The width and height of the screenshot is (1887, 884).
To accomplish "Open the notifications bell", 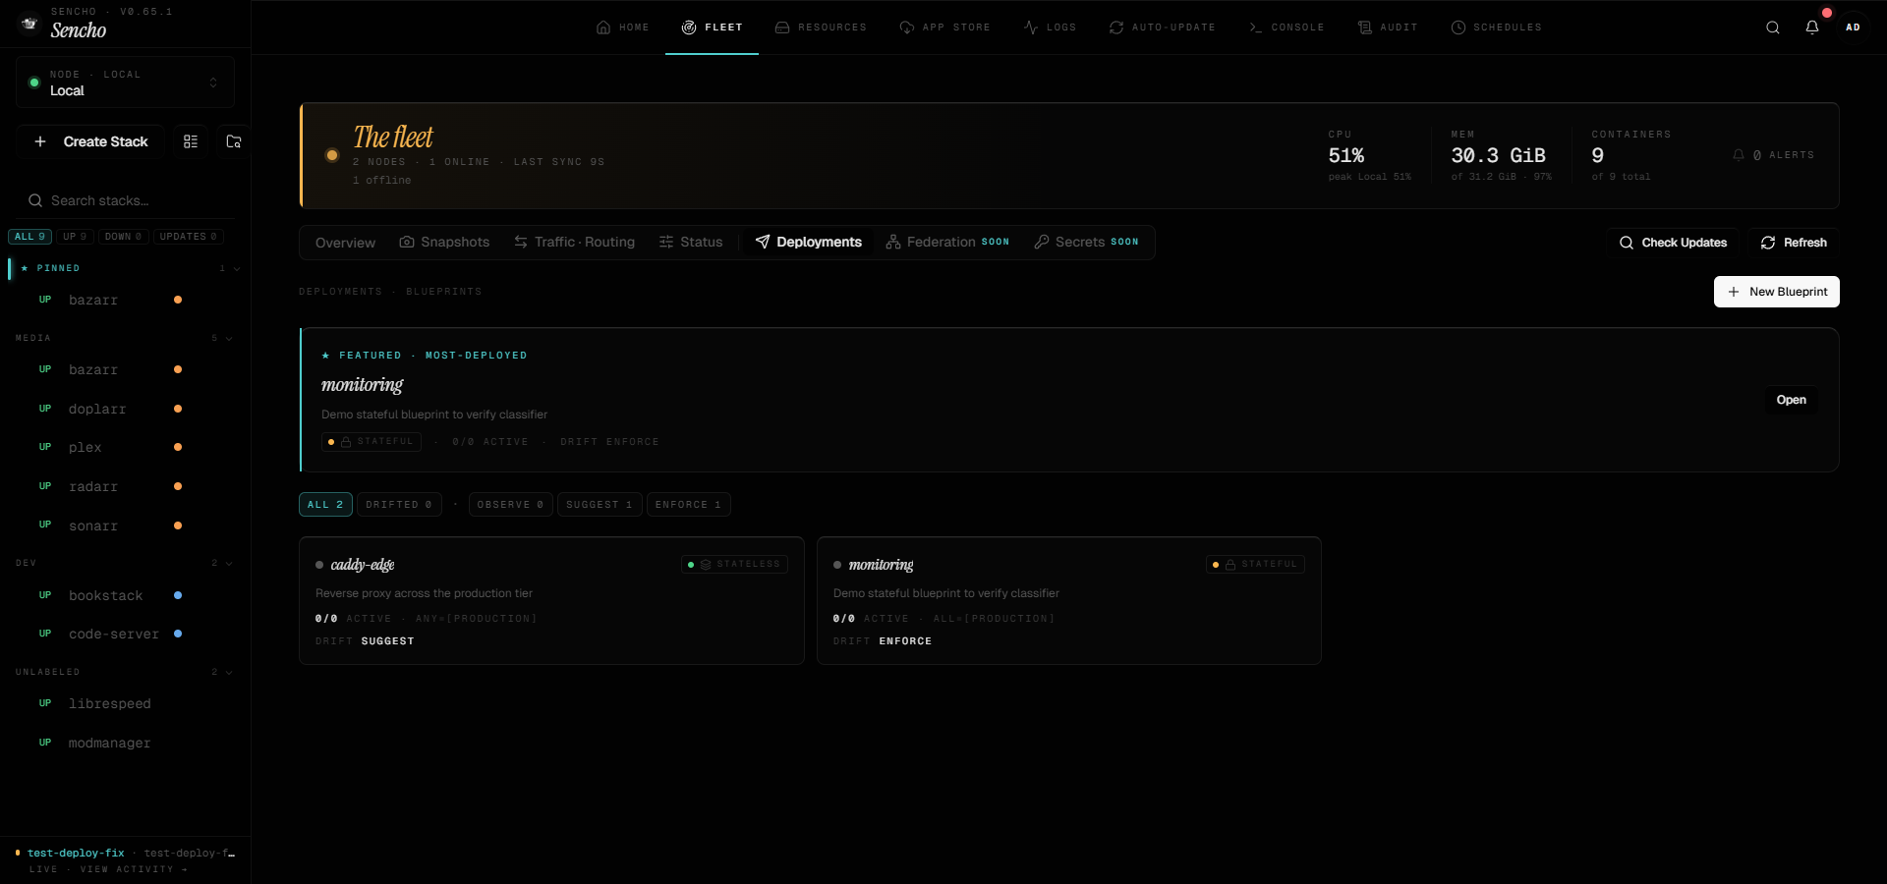I will 1812,28.
